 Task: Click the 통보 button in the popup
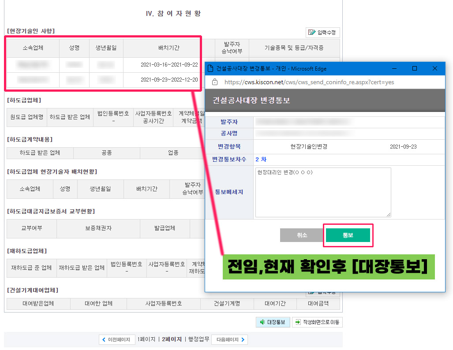click(x=348, y=235)
